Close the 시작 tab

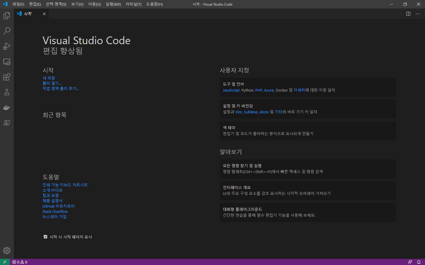tap(44, 14)
